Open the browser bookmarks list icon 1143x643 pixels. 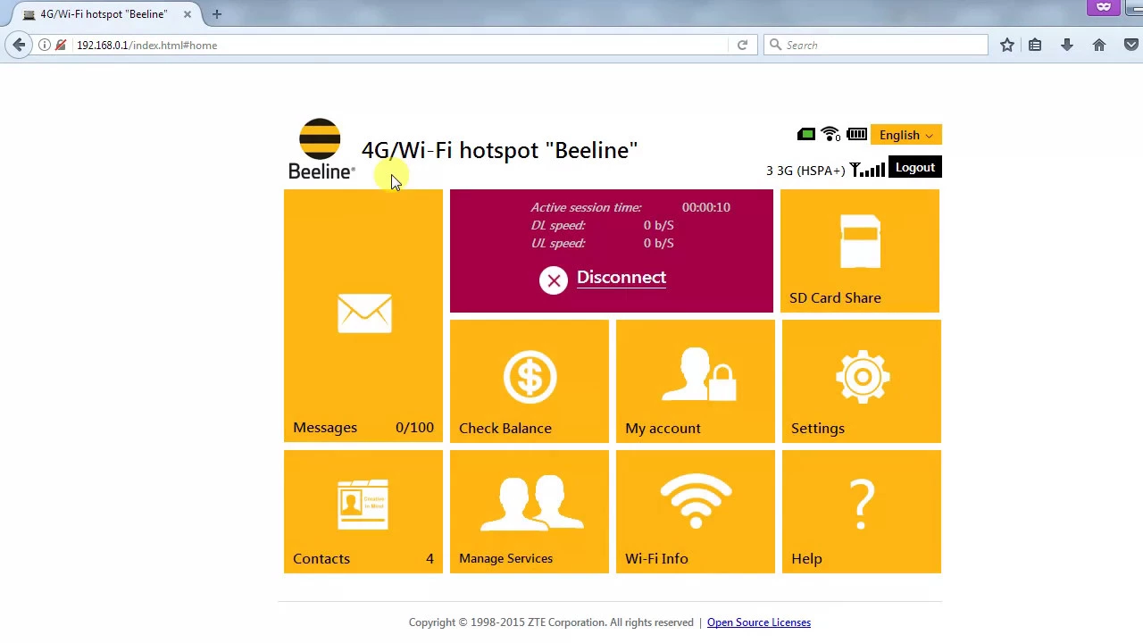pyautogui.click(x=1035, y=45)
